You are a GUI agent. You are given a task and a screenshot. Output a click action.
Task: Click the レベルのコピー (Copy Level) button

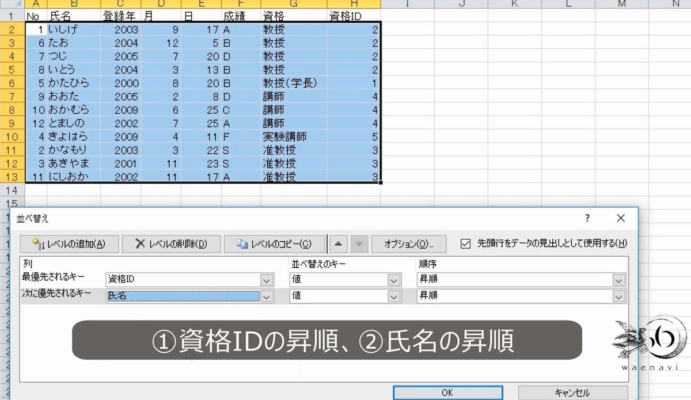point(275,243)
